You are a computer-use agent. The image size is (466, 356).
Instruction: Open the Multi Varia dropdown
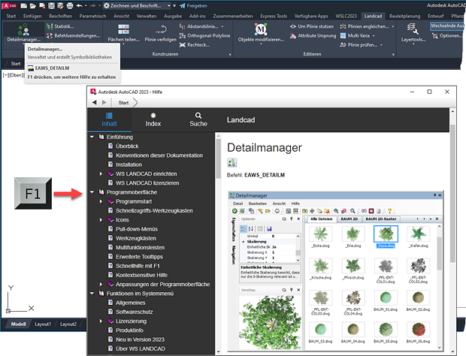349,35
